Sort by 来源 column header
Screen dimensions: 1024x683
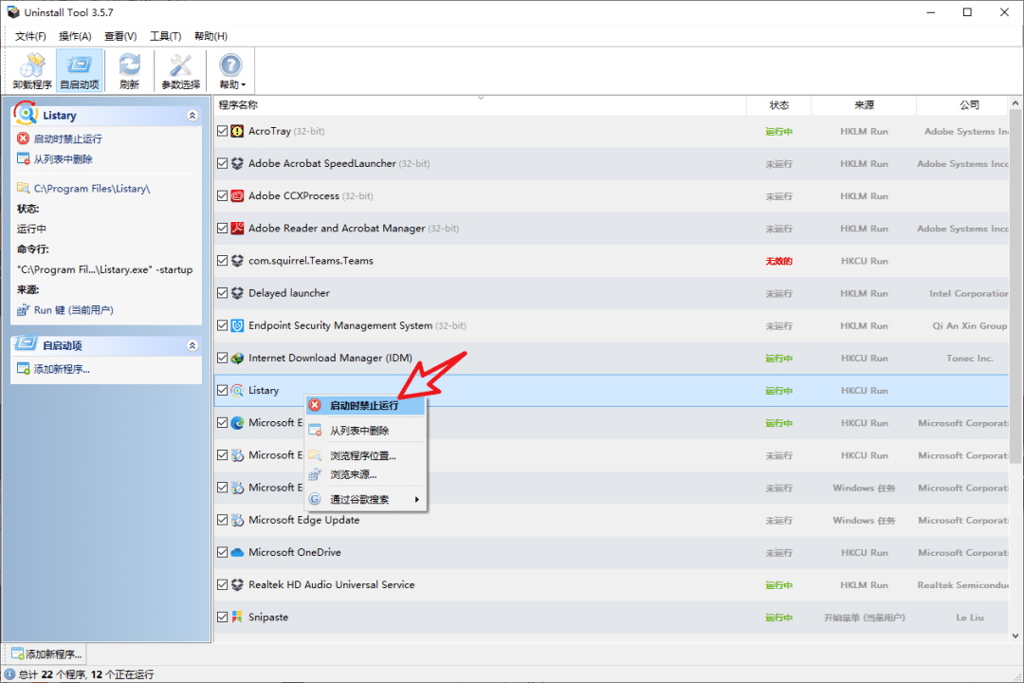click(864, 105)
